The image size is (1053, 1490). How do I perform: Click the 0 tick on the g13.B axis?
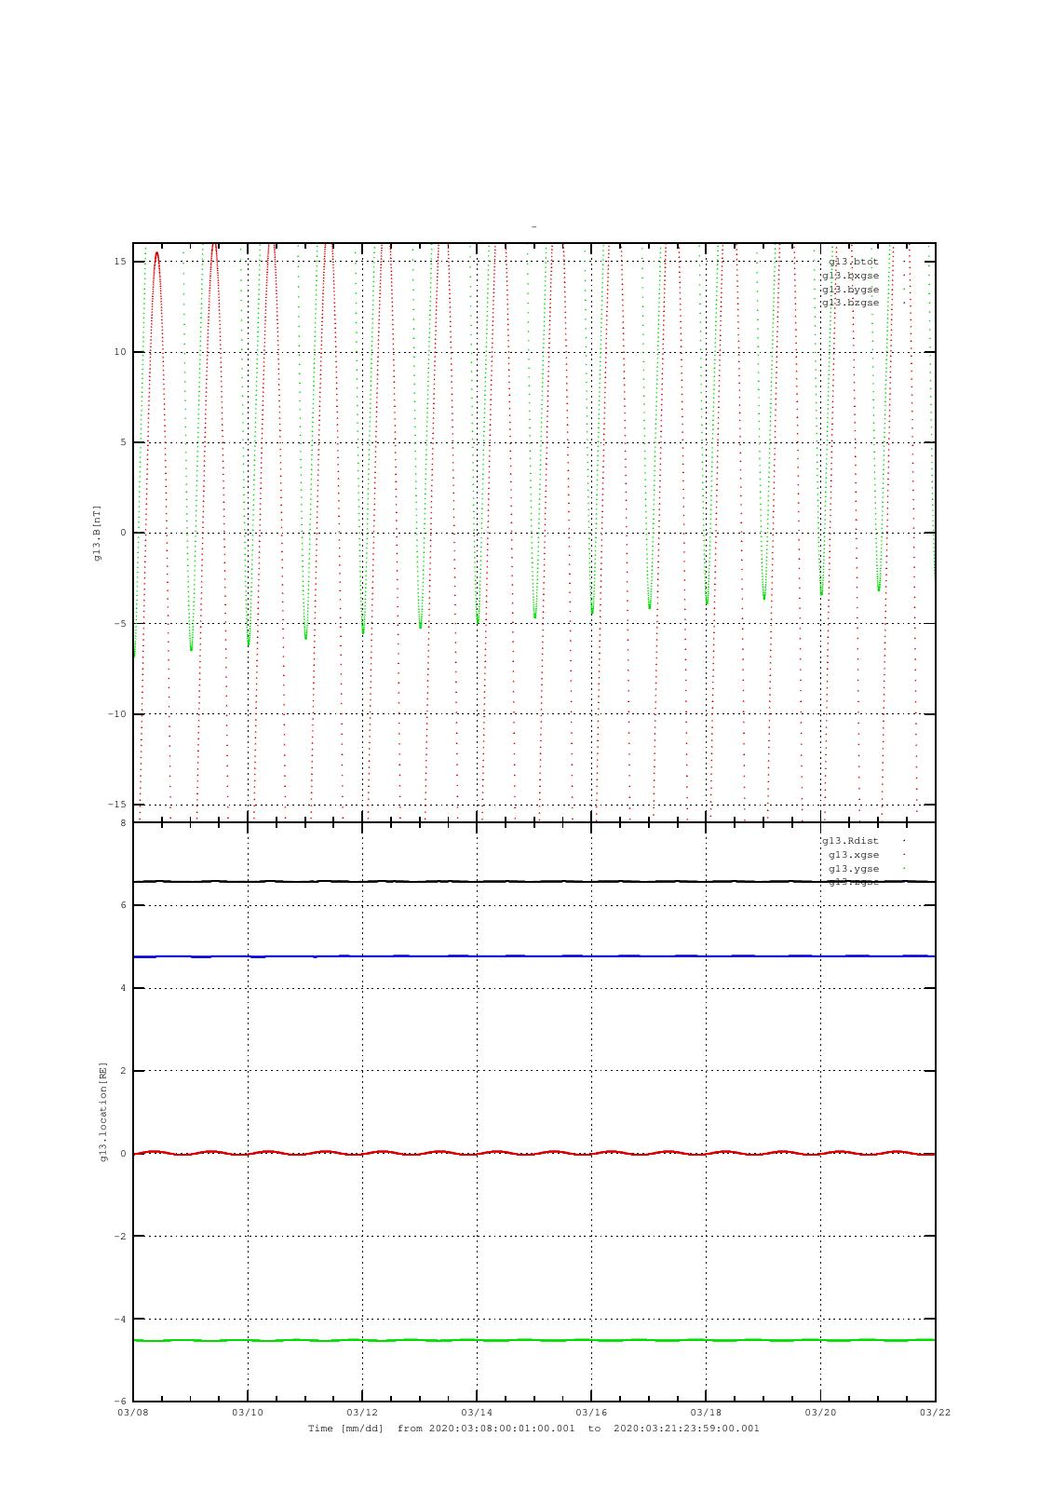click(x=124, y=533)
